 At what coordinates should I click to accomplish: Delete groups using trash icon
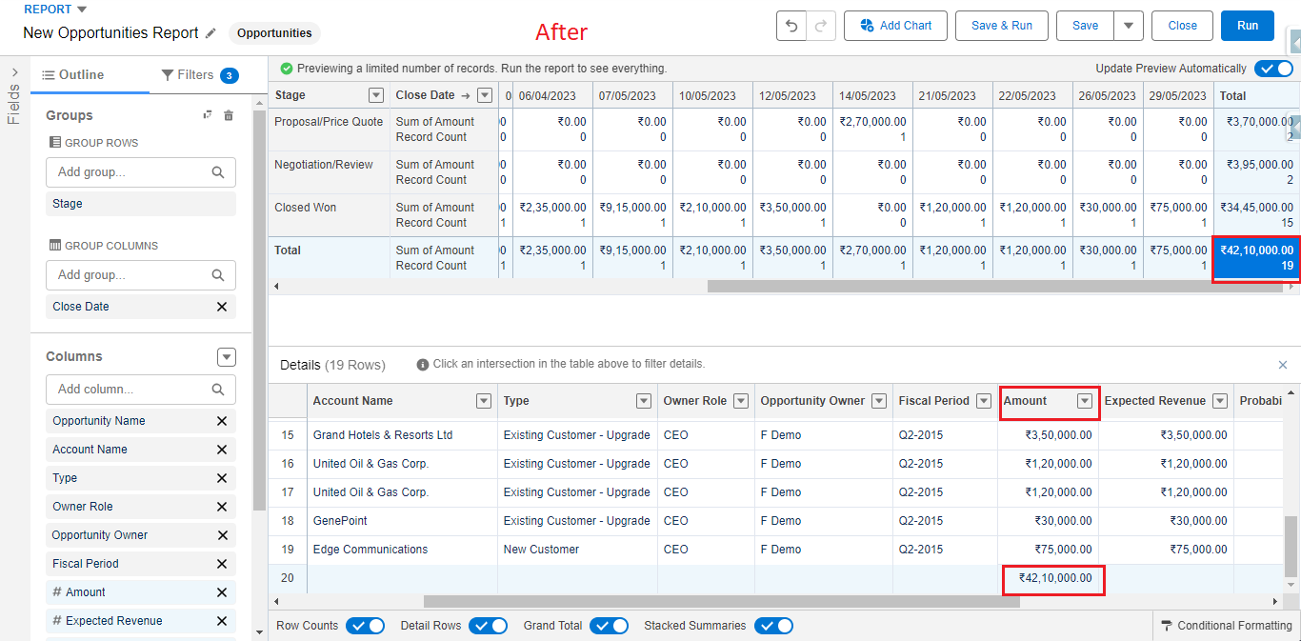point(228,114)
